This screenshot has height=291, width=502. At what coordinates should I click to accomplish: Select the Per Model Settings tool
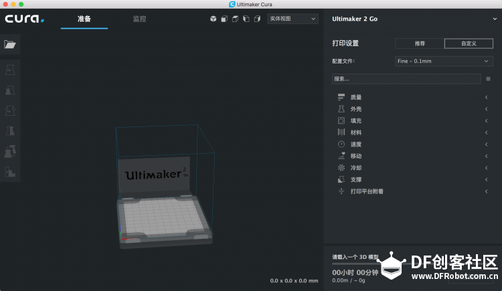coord(10,151)
